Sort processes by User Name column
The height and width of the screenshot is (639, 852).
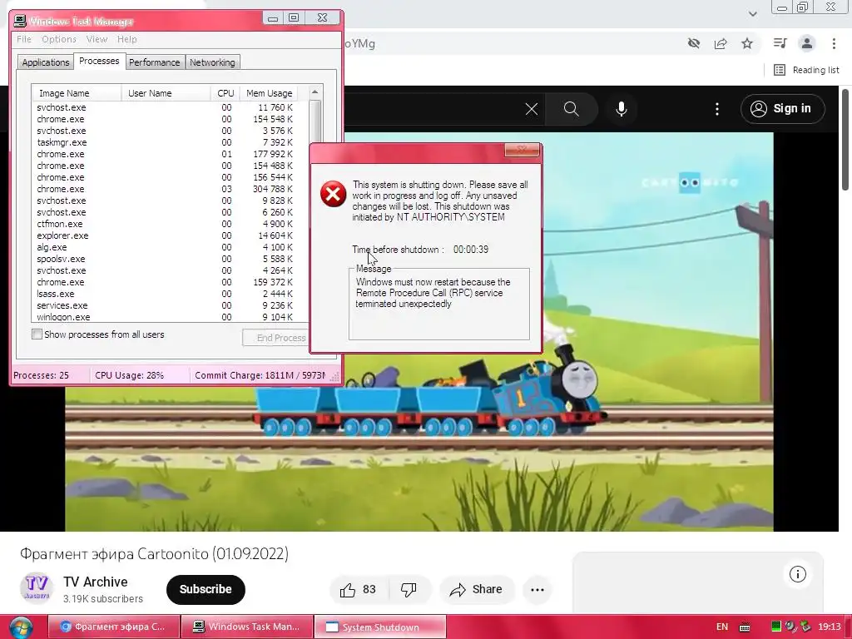pos(166,93)
